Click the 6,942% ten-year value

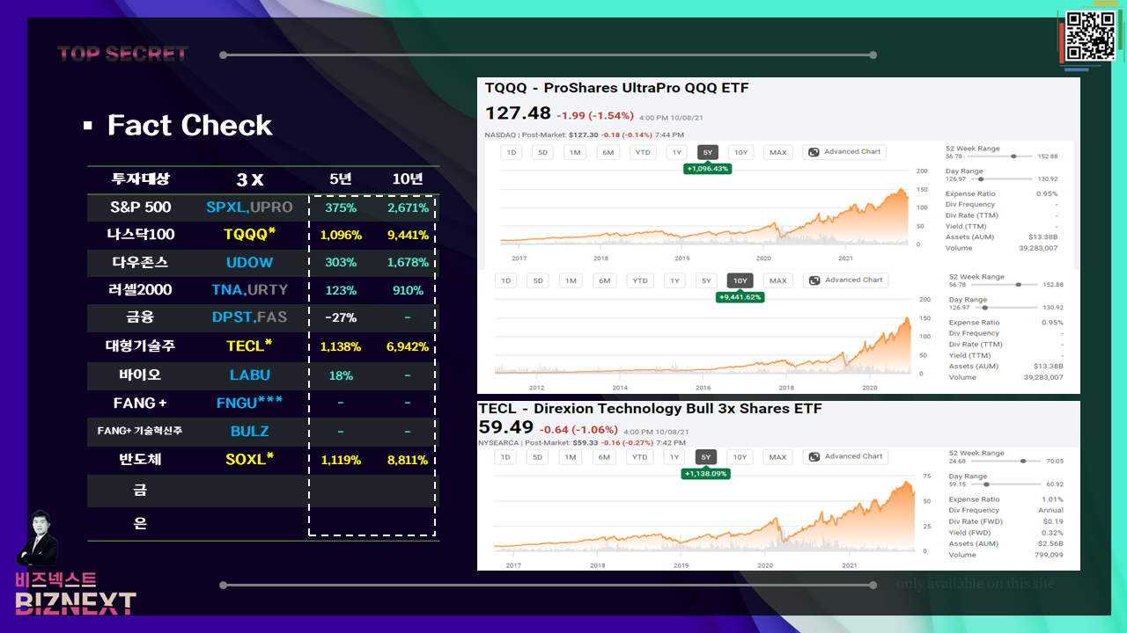[x=407, y=347]
